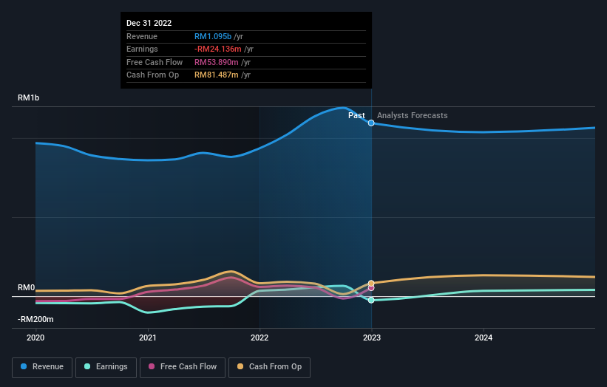
Task: Click the RM53.890m free cash flow value
Action: (217, 62)
